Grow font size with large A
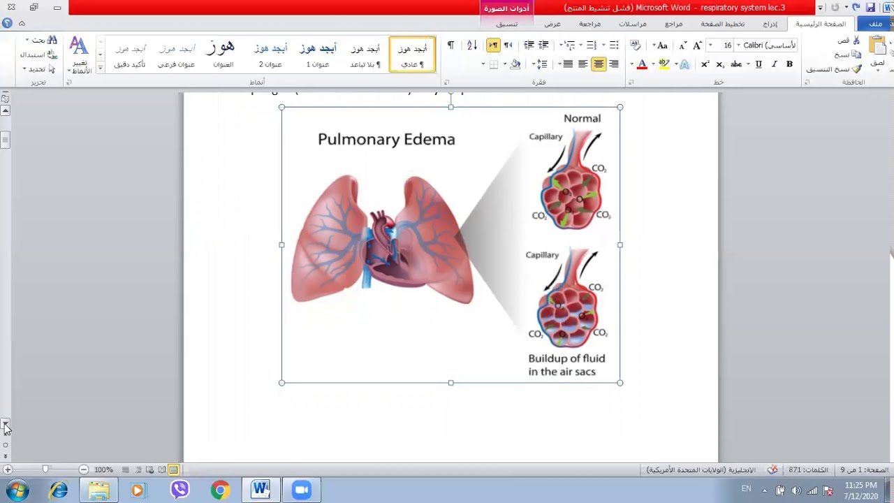 697,45
